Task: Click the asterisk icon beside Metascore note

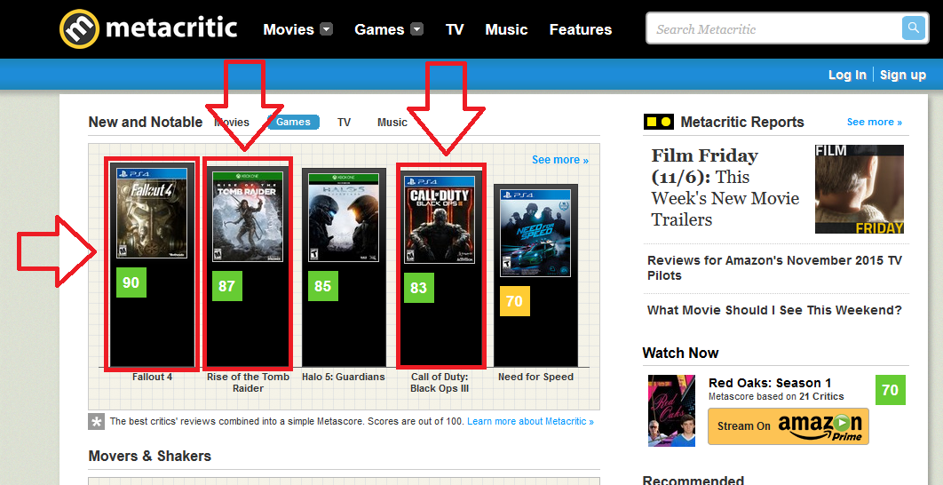Action: (x=96, y=421)
